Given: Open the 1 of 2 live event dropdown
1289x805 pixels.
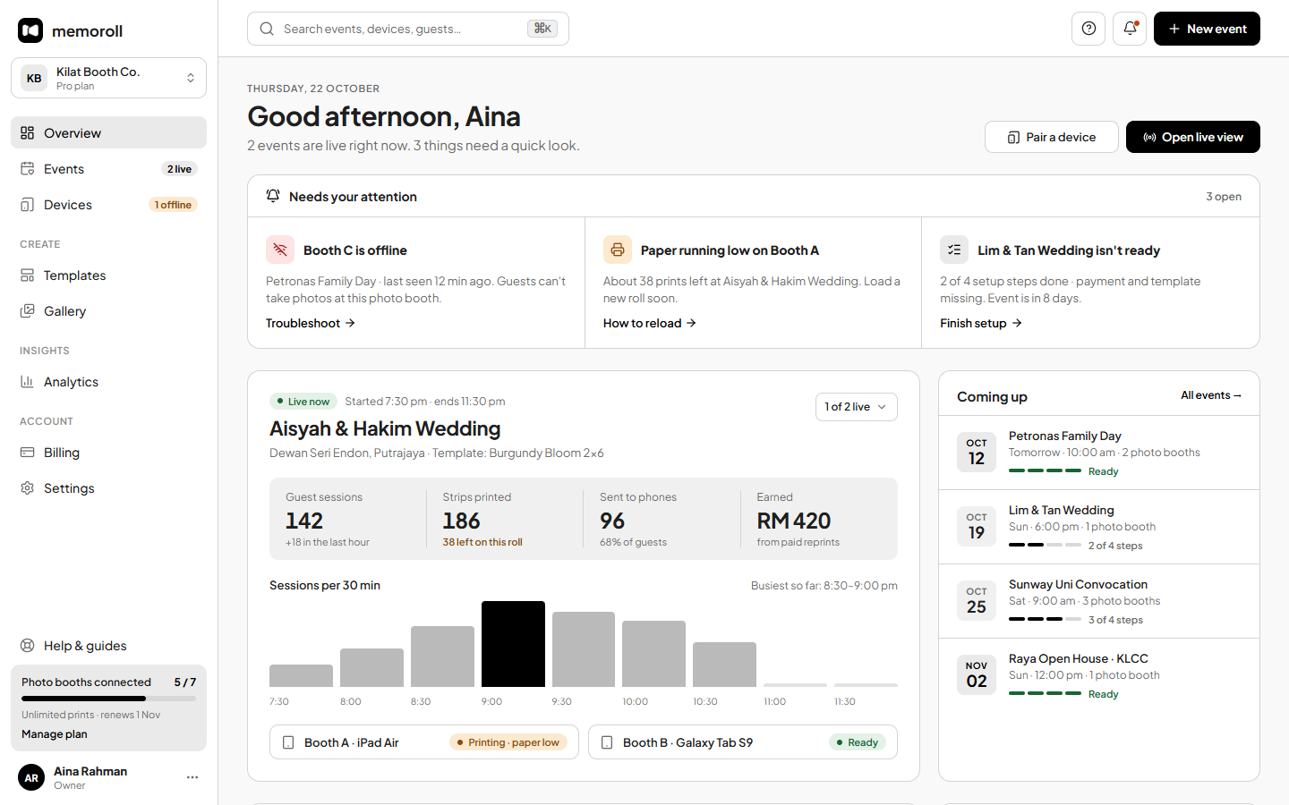Looking at the screenshot, I should click(x=856, y=407).
